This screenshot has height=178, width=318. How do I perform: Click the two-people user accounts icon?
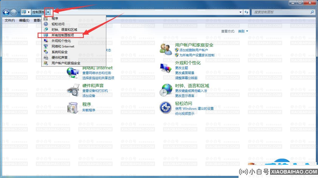click(166, 49)
